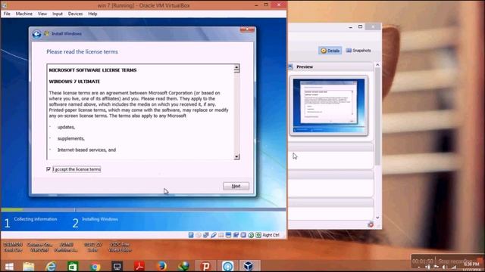
Task: Click the keyboard capture indicator icon
Action: [258, 235]
